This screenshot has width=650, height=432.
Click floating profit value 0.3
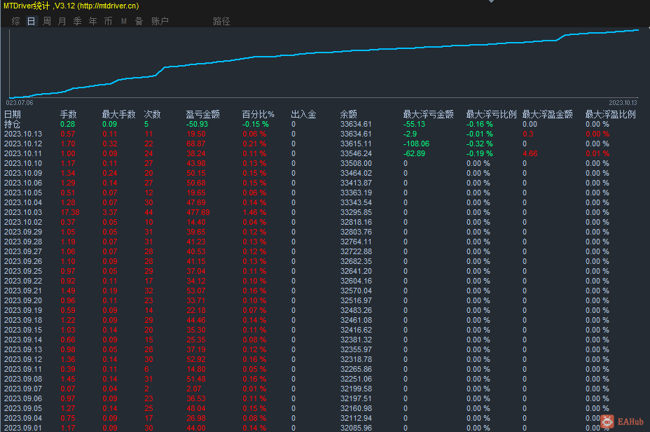point(528,134)
